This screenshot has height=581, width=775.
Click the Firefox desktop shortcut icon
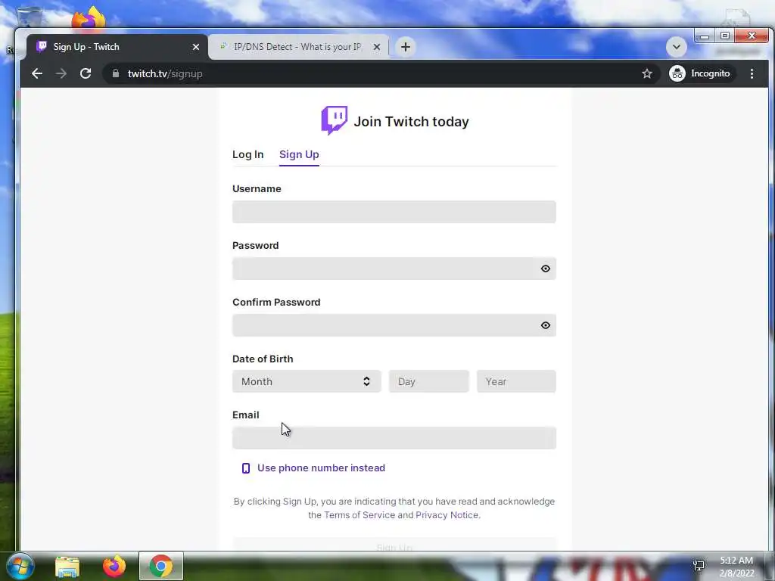89,19
